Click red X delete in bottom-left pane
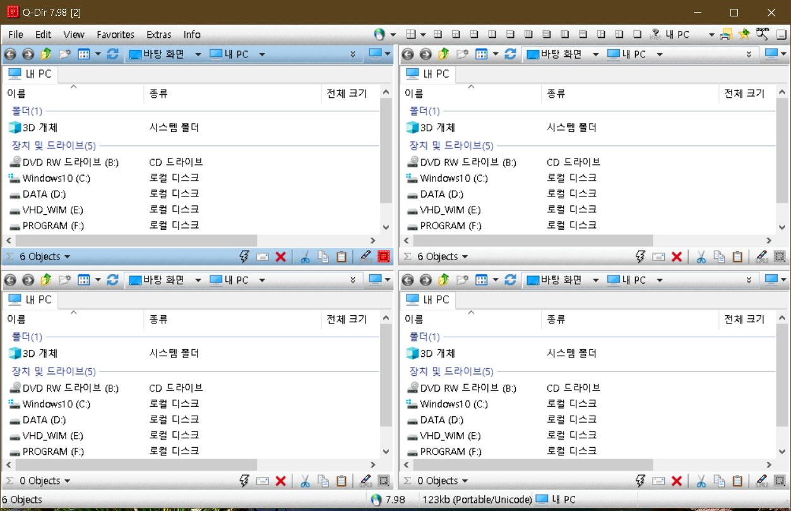The height and width of the screenshot is (511, 791). tap(281, 481)
